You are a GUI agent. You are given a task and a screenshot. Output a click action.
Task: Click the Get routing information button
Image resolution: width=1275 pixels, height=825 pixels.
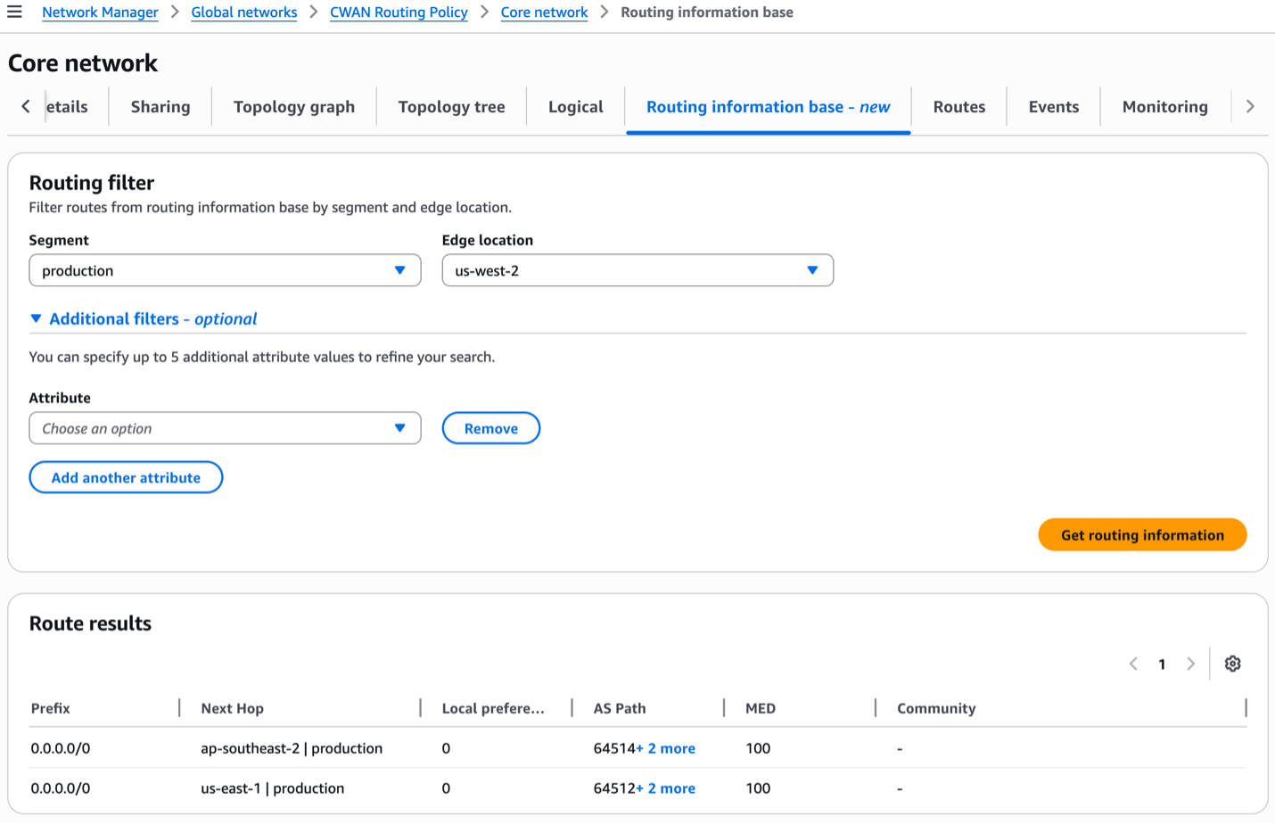[x=1142, y=534]
